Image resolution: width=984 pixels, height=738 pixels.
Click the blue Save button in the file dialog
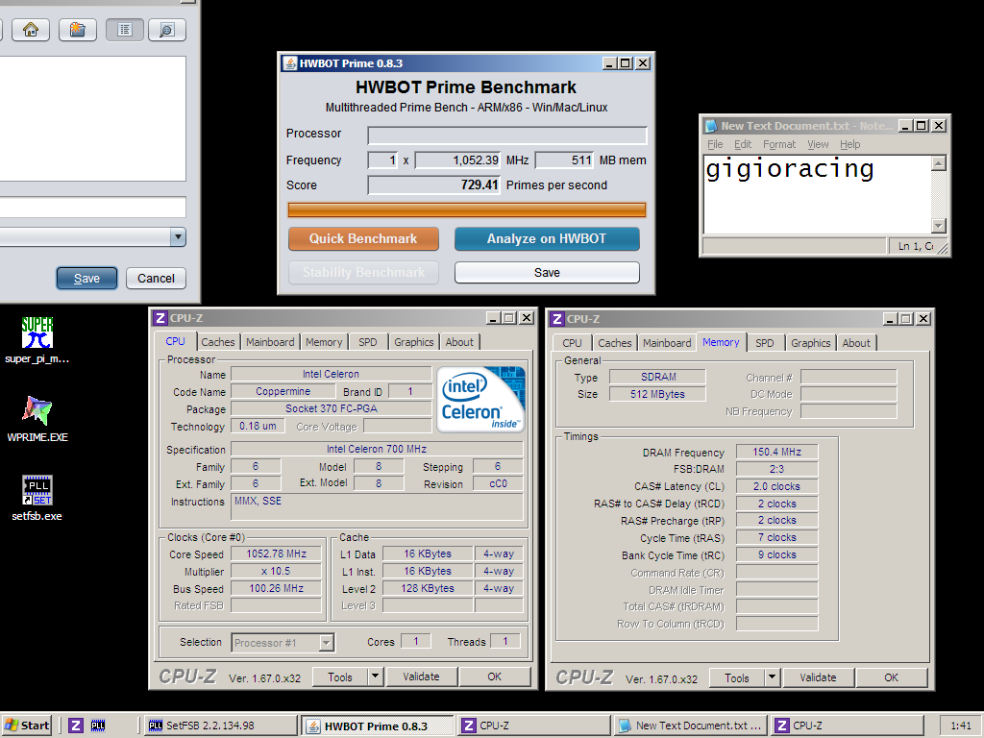[x=86, y=278]
